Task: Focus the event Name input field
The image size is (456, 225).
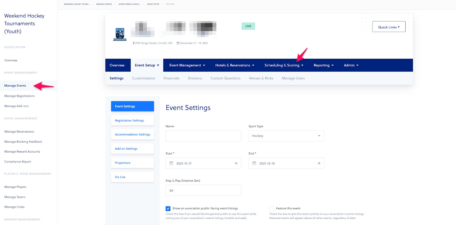Action: [203, 136]
